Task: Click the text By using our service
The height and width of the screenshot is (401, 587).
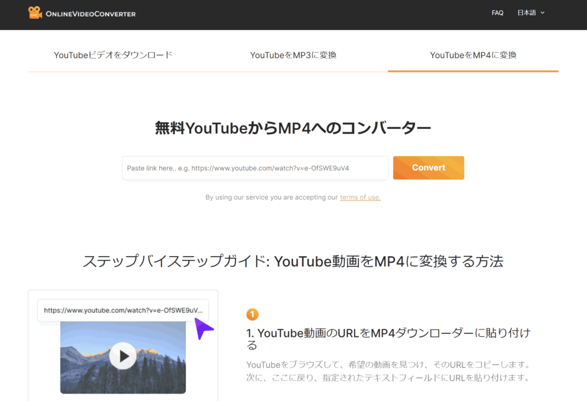Action: (x=272, y=197)
